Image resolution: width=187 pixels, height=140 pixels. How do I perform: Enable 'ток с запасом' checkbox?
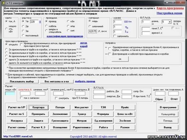[21, 98]
